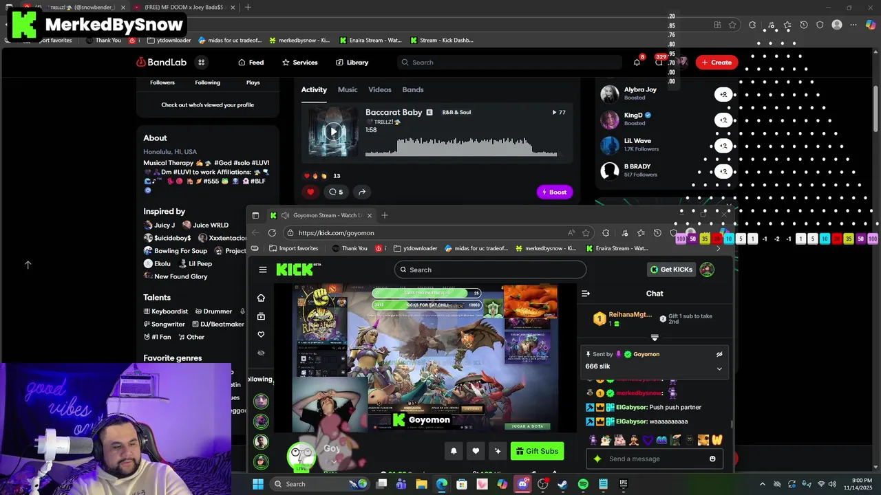Open the BandLab apps grid icon

pos(202,63)
